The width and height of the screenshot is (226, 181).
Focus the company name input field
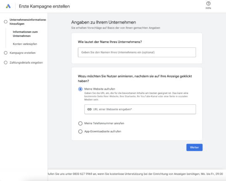click(x=137, y=52)
